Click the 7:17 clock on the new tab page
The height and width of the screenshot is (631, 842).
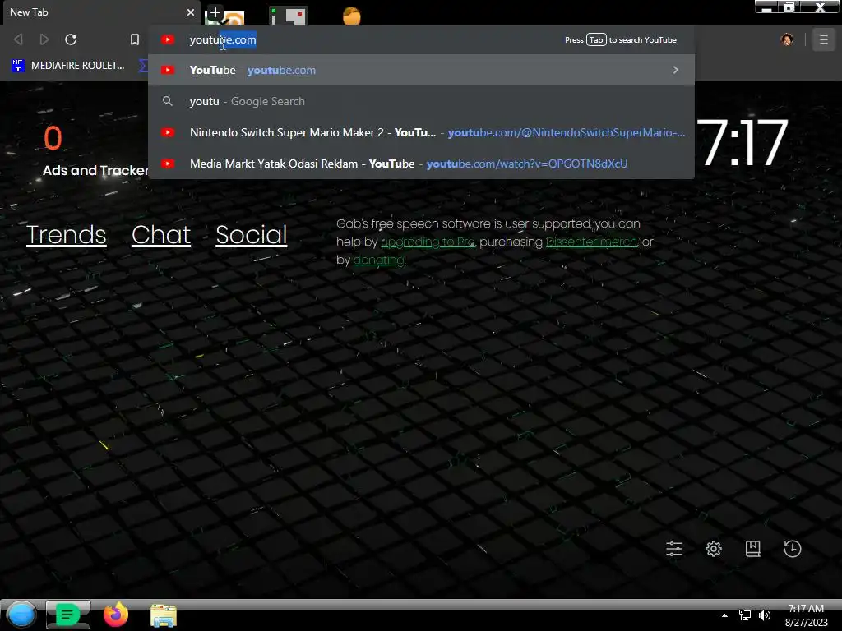[x=743, y=142]
